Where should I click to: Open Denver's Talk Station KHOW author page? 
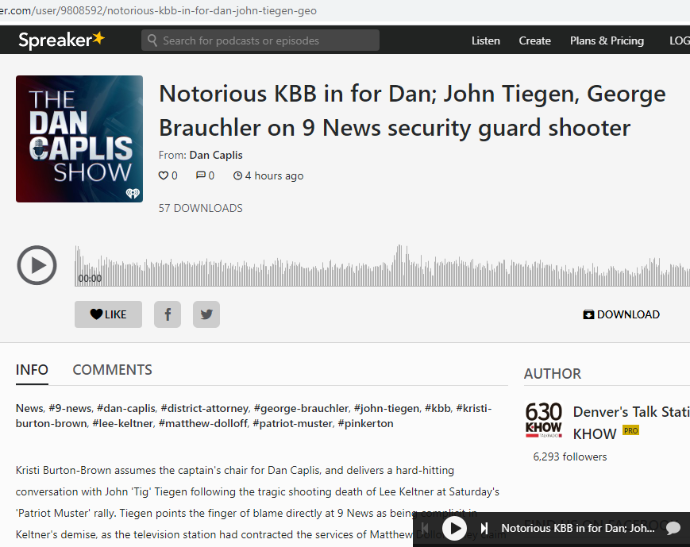point(631,422)
